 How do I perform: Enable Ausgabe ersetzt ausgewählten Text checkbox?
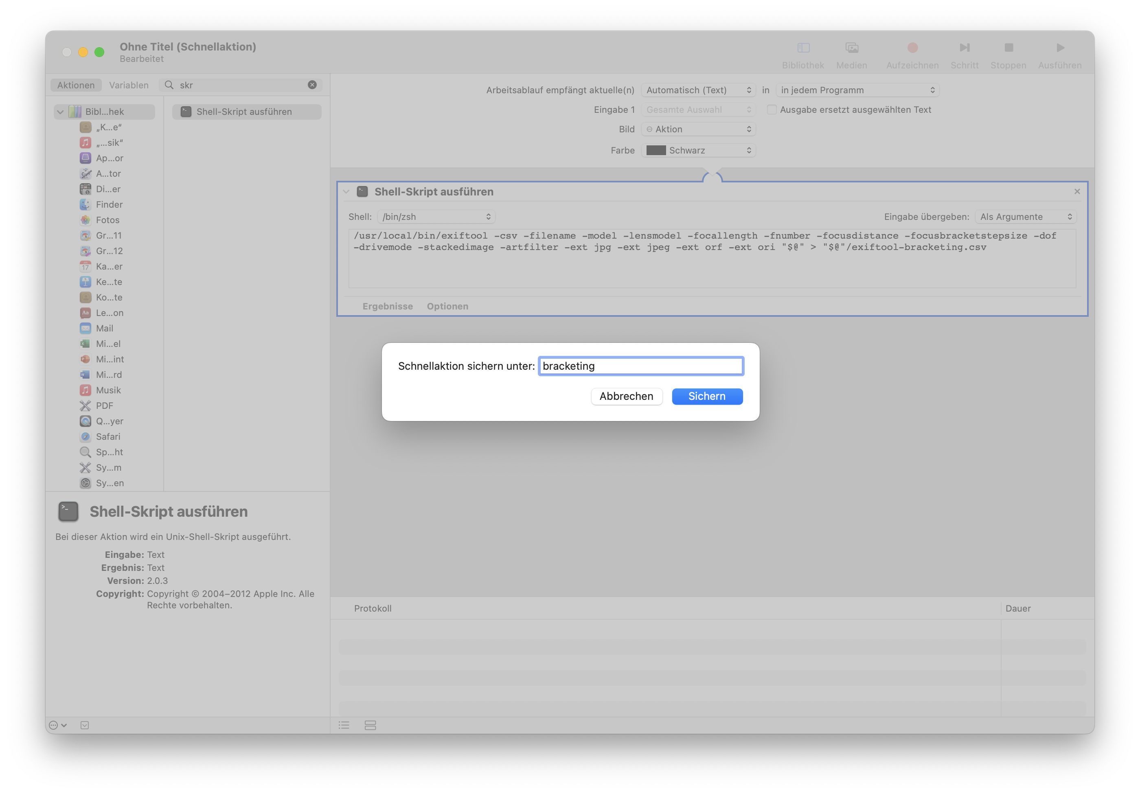(x=772, y=110)
